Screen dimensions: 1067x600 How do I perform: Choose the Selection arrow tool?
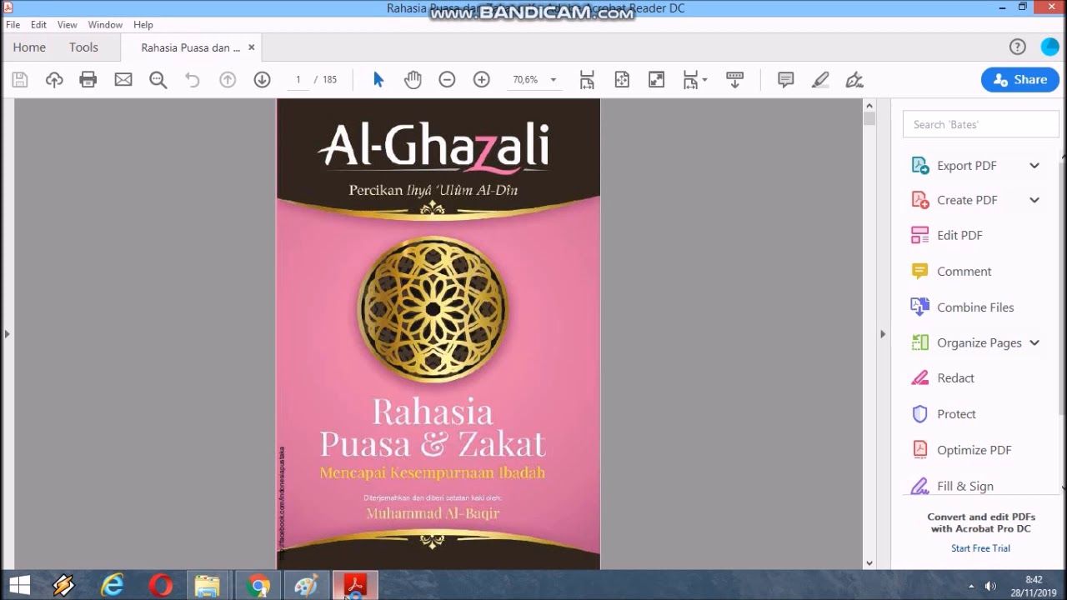(378, 80)
